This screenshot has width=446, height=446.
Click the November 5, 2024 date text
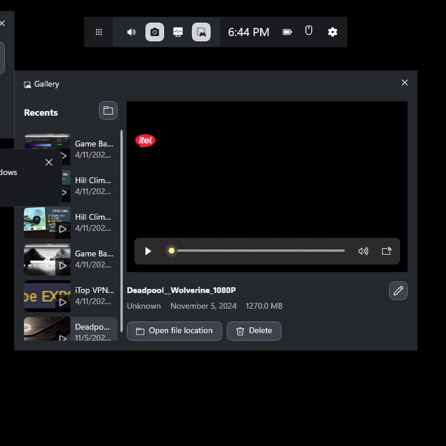[x=203, y=306]
